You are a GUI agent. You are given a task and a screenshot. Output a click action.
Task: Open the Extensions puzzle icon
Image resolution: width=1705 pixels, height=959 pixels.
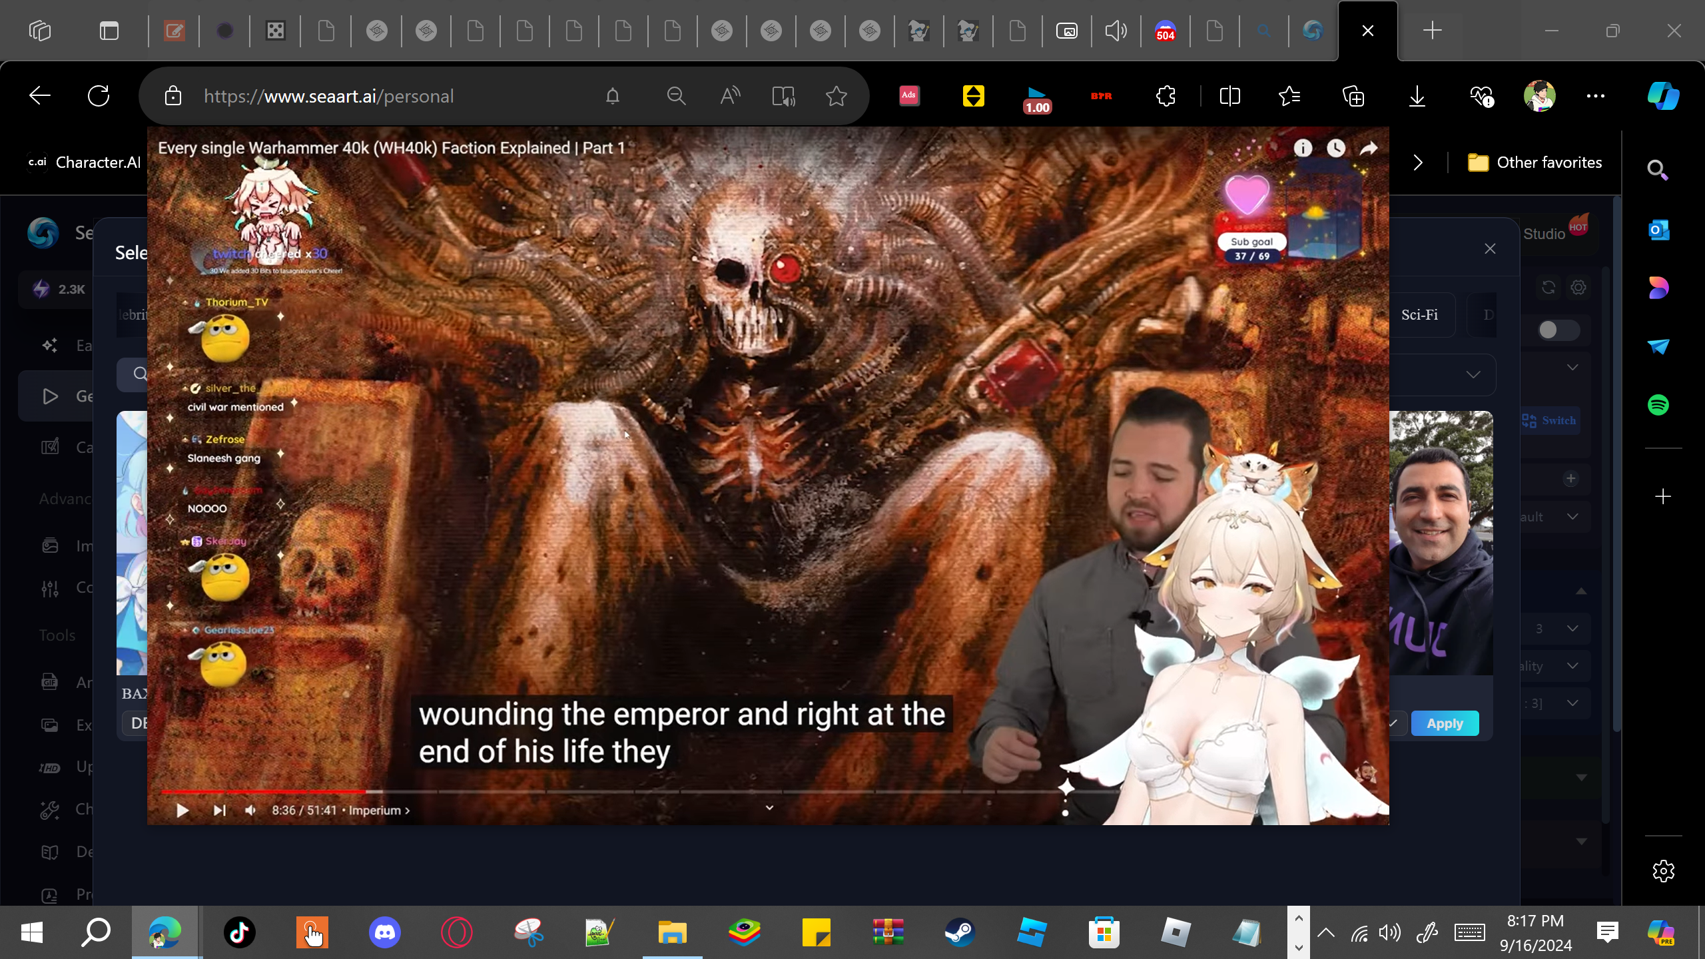1166,97
